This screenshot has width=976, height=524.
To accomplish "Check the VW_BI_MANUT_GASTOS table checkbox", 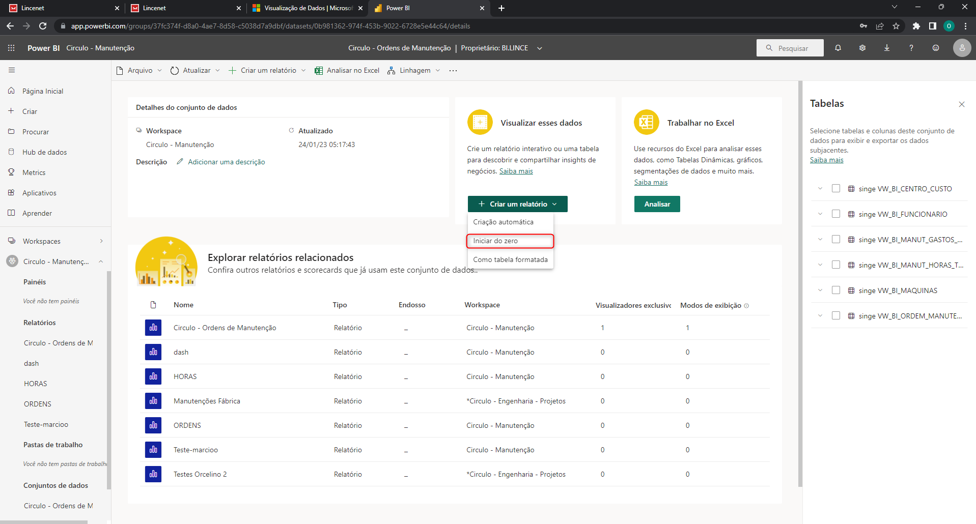I will pyautogui.click(x=836, y=239).
